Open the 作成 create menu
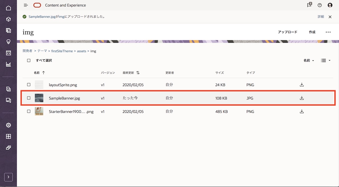This screenshot has width=339, height=187. click(312, 32)
